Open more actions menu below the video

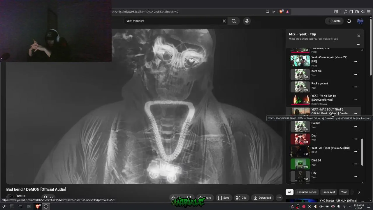click(279, 198)
